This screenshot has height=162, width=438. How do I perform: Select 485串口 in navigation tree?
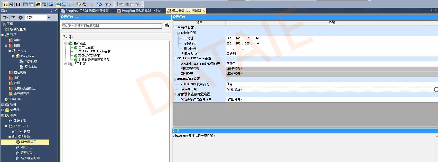(27, 147)
